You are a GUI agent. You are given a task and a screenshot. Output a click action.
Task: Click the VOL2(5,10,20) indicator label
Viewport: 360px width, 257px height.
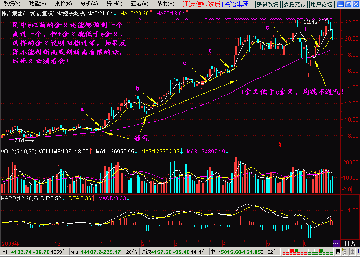(x=17, y=152)
